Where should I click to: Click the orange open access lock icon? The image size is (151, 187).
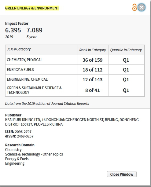click(134, 7)
